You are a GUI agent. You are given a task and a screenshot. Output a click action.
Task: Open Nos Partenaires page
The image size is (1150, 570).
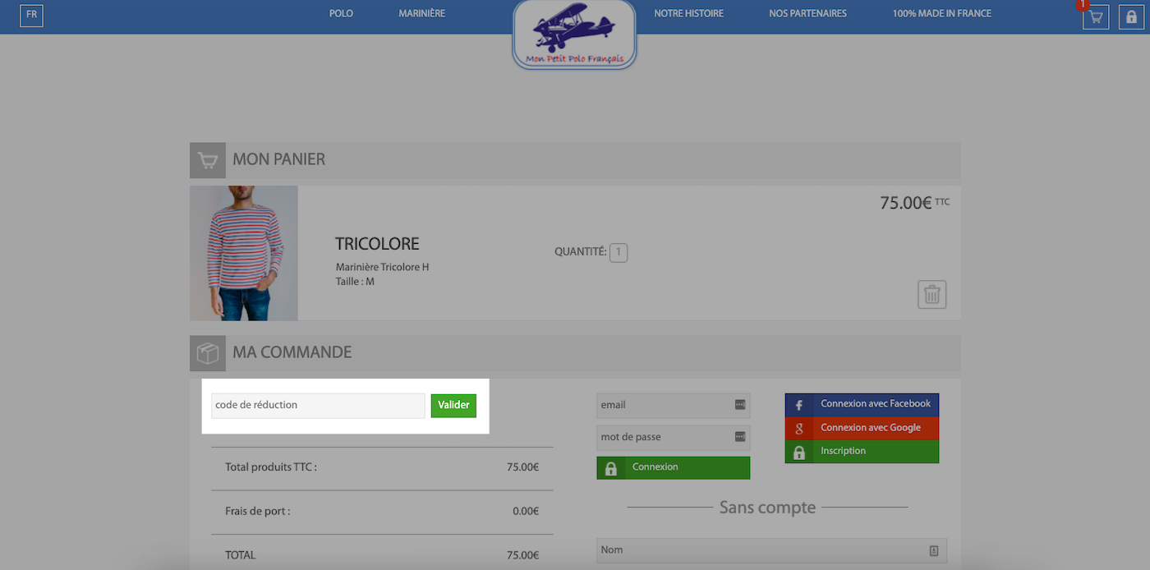tap(807, 14)
